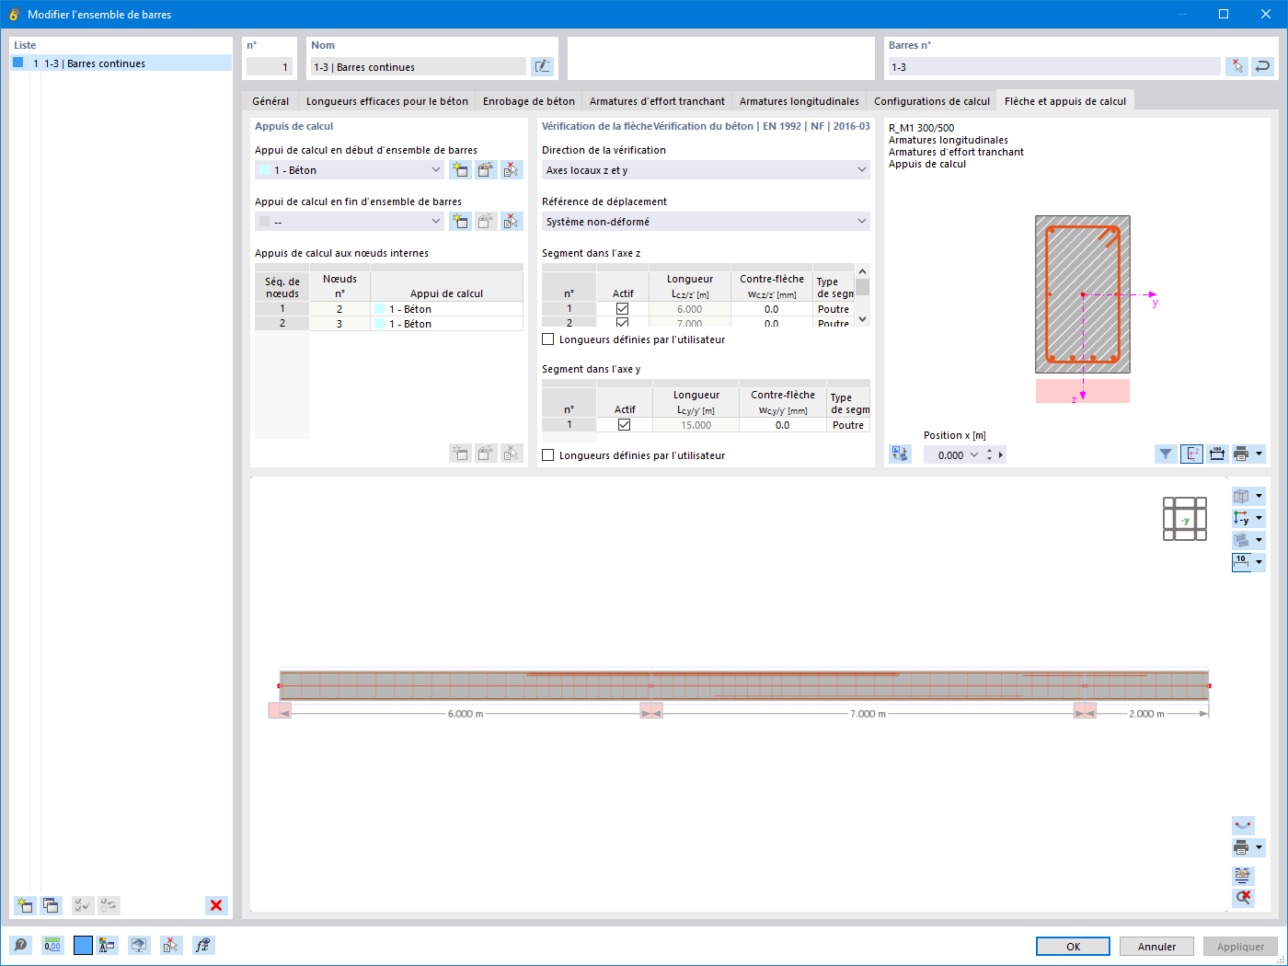Viewport: 1288px width, 966px height.
Task: Edit the start design support '1 - Béton'
Action: point(486,170)
